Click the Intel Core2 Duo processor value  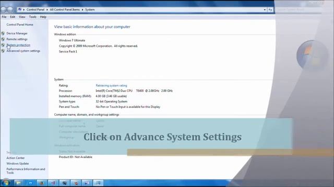134,91
